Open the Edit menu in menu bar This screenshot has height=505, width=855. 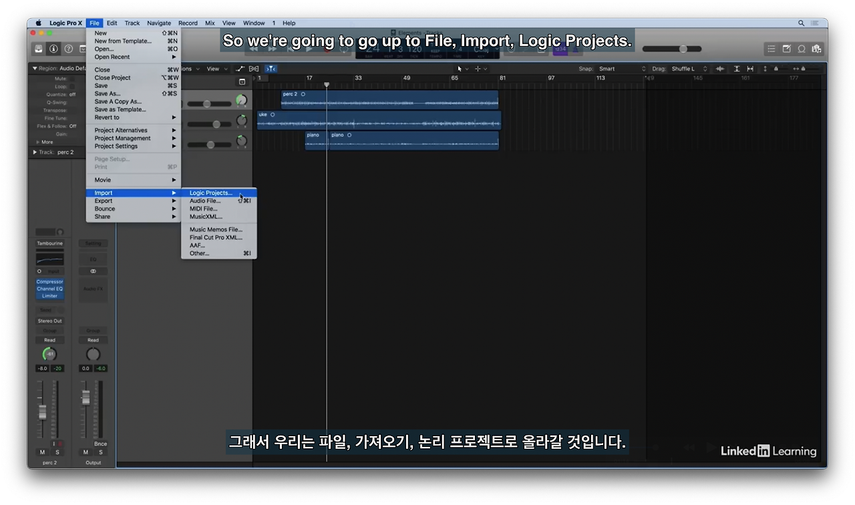point(112,23)
